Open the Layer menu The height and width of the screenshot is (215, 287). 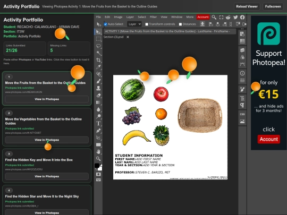click(x=130, y=17)
